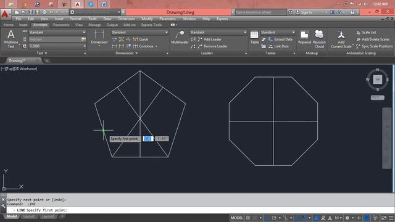Toggle grid display in status bar
This screenshot has height=222, width=395.
tap(248, 218)
